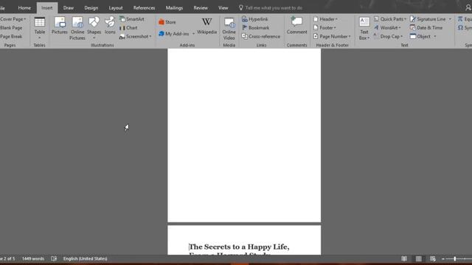The image size is (472, 265).
Task: Open the Pictures insert tool
Action: pos(60,26)
